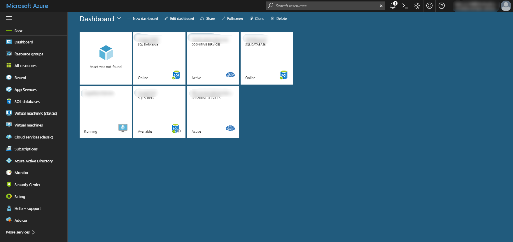Click the green plus New icon
The height and width of the screenshot is (242, 513).
pos(9,30)
